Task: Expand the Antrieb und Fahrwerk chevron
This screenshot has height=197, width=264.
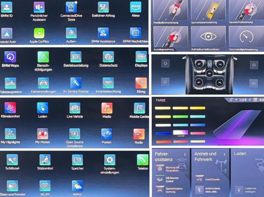Action: point(224,154)
